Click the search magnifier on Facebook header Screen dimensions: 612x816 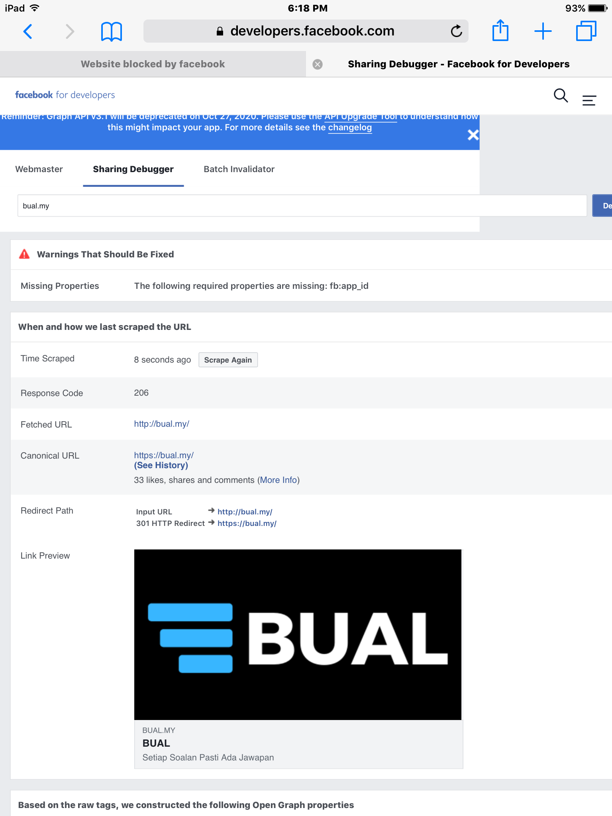(561, 96)
